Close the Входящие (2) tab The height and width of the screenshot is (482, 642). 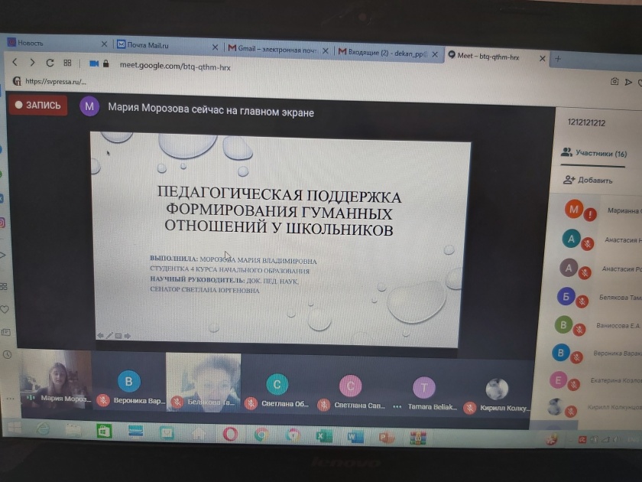(435, 54)
